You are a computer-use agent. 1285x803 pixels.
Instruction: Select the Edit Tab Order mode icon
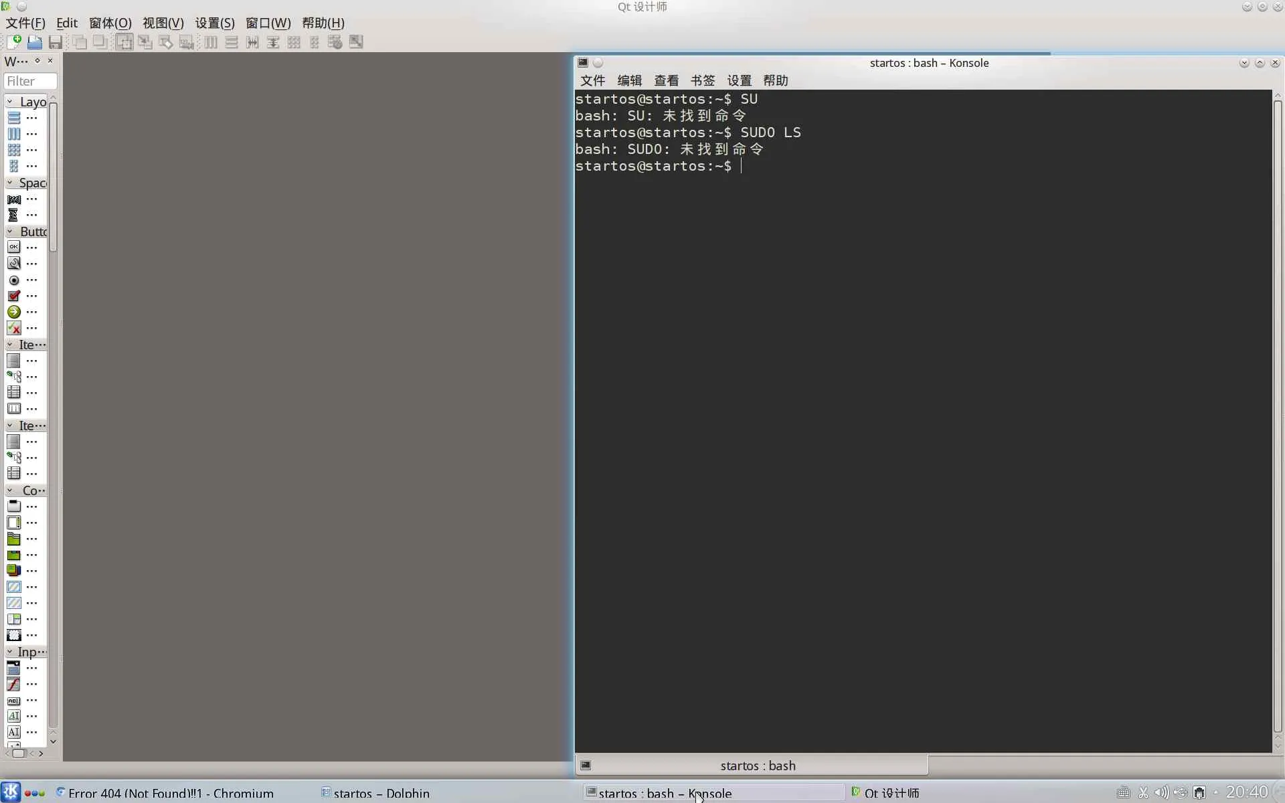click(187, 42)
